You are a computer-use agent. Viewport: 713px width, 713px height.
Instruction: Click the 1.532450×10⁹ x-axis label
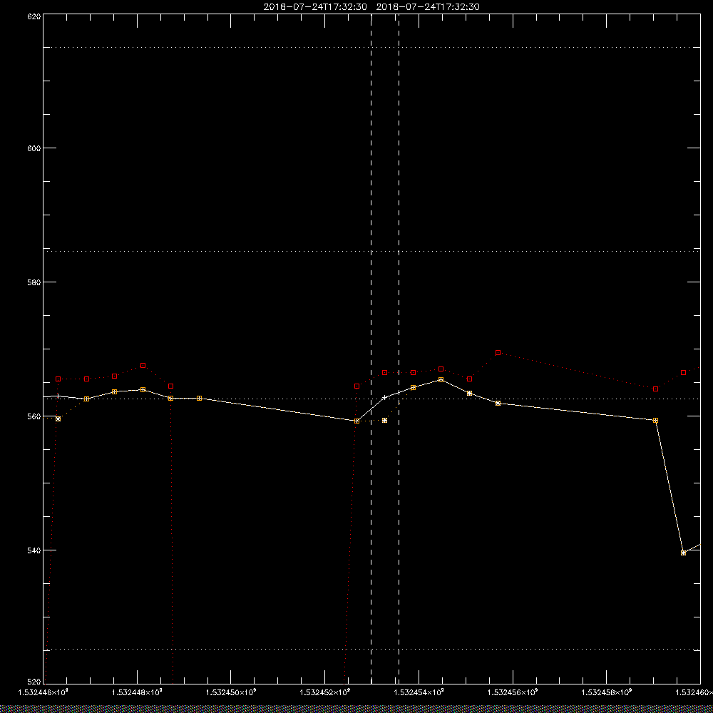[231, 692]
